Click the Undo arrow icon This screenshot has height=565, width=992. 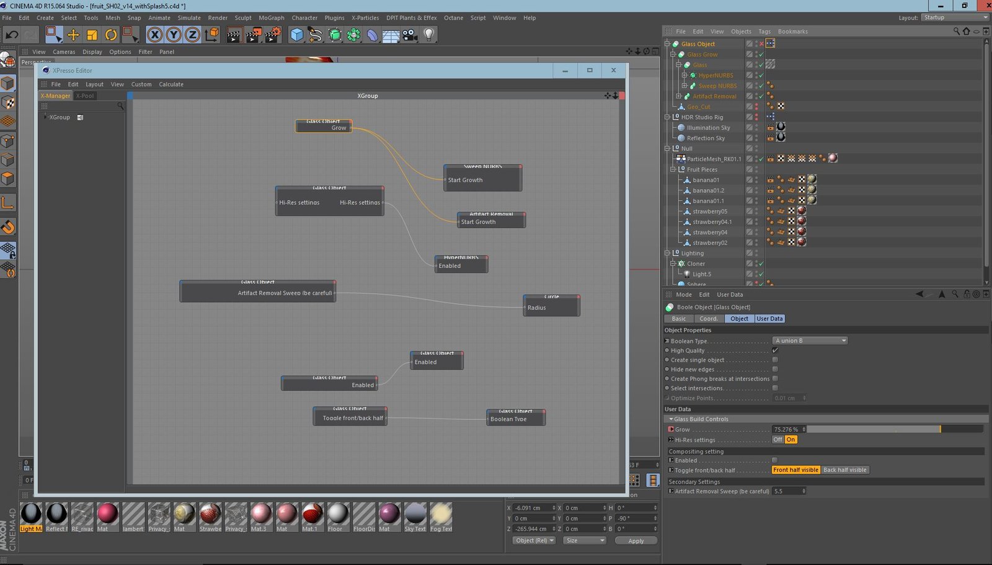tap(12, 35)
